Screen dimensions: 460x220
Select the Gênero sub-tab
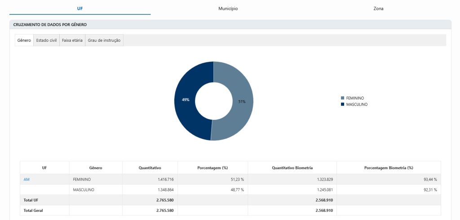(x=24, y=40)
